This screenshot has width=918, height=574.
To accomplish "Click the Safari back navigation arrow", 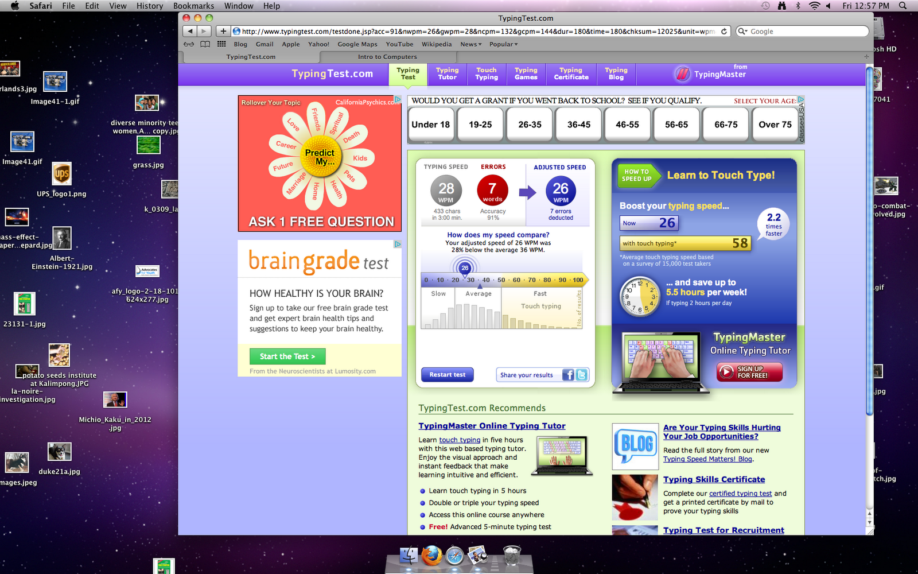I will tap(190, 31).
